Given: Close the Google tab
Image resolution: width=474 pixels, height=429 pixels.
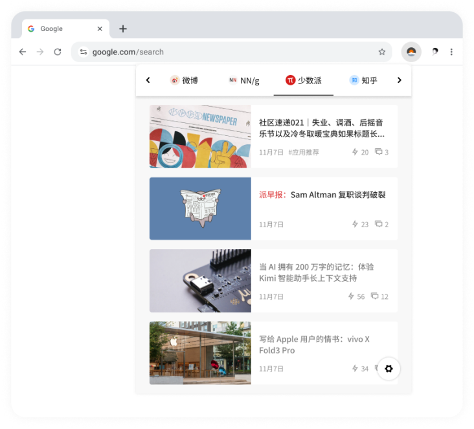Looking at the screenshot, I should [100, 28].
